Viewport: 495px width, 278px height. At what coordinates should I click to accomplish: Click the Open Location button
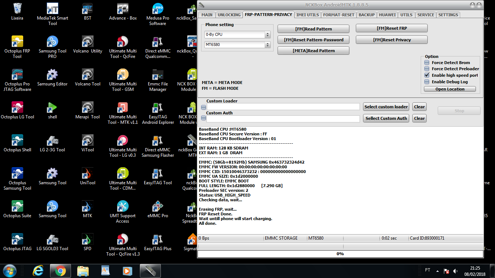[x=450, y=89]
